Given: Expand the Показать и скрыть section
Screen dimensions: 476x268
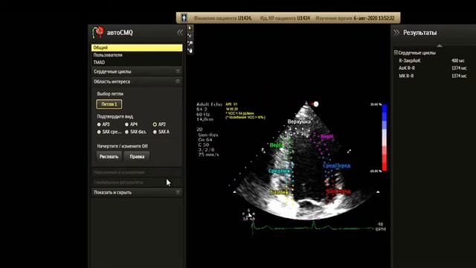Looking at the screenshot, I should click(x=137, y=192).
